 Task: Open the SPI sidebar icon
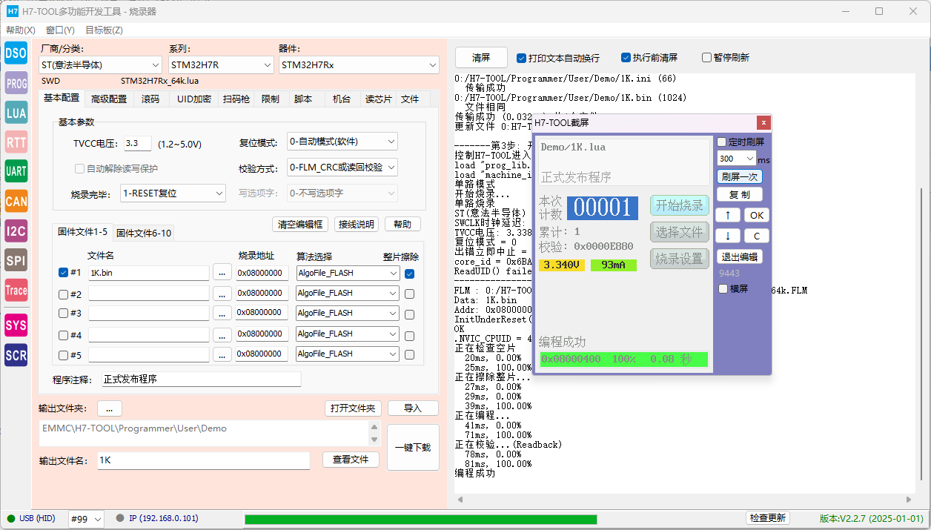[16, 260]
